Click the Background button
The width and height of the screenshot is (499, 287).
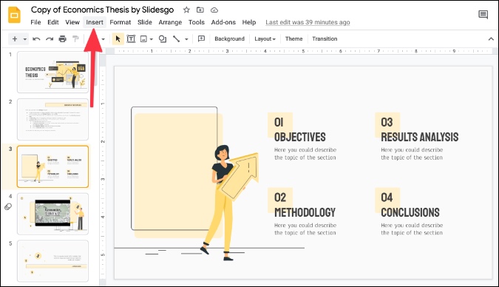tap(229, 39)
